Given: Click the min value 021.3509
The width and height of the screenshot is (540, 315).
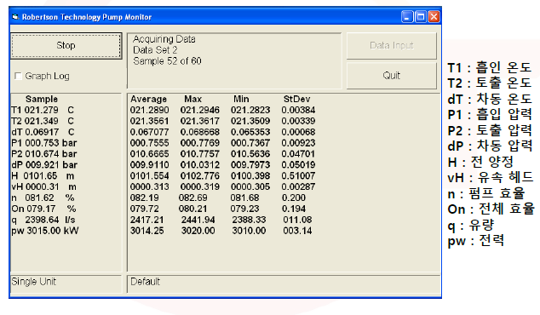Looking at the screenshot, I should coord(250,121).
